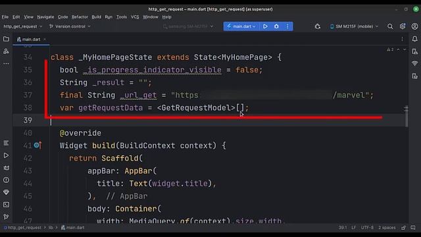This screenshot has width=421, height=237.
Task: Run main.dart with the play button
Action: (265, 26)
